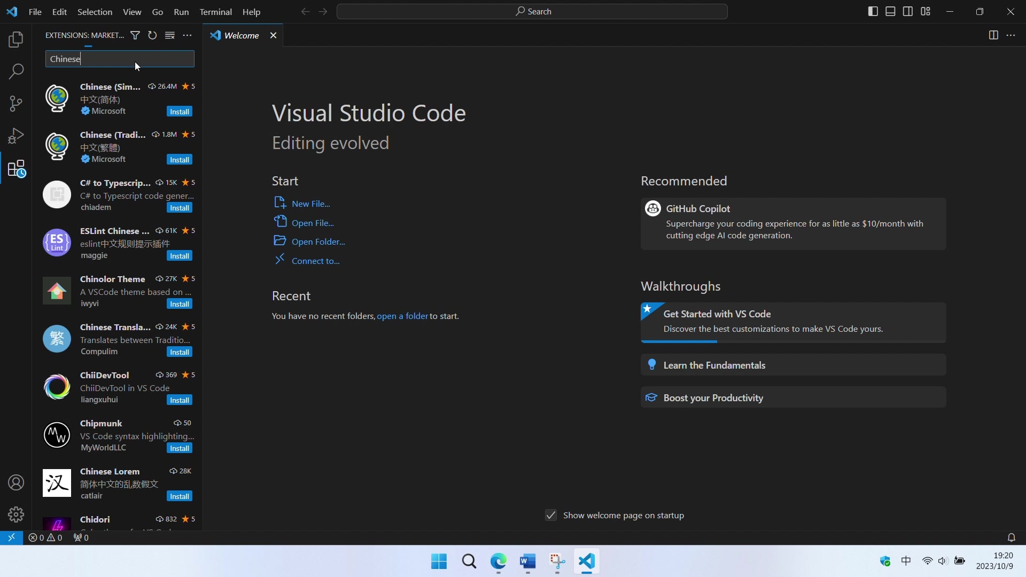Open notifications bell
Viewport: 1026px width, 577px height.
point(1011,537)
